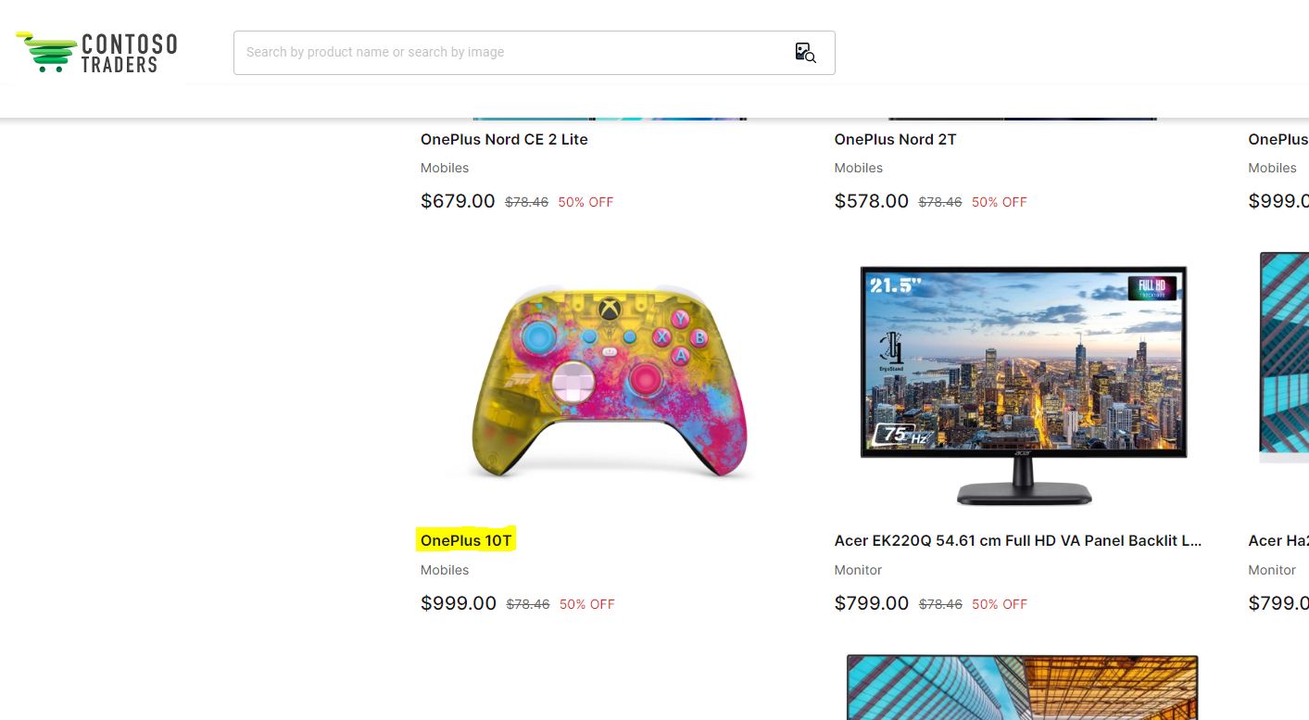Select the Mobiles category under OnePlus Nord 2T
Image resolution: width=1309 pixels, height=720 pixels.
pyautogui.click(x=858, y=168)
